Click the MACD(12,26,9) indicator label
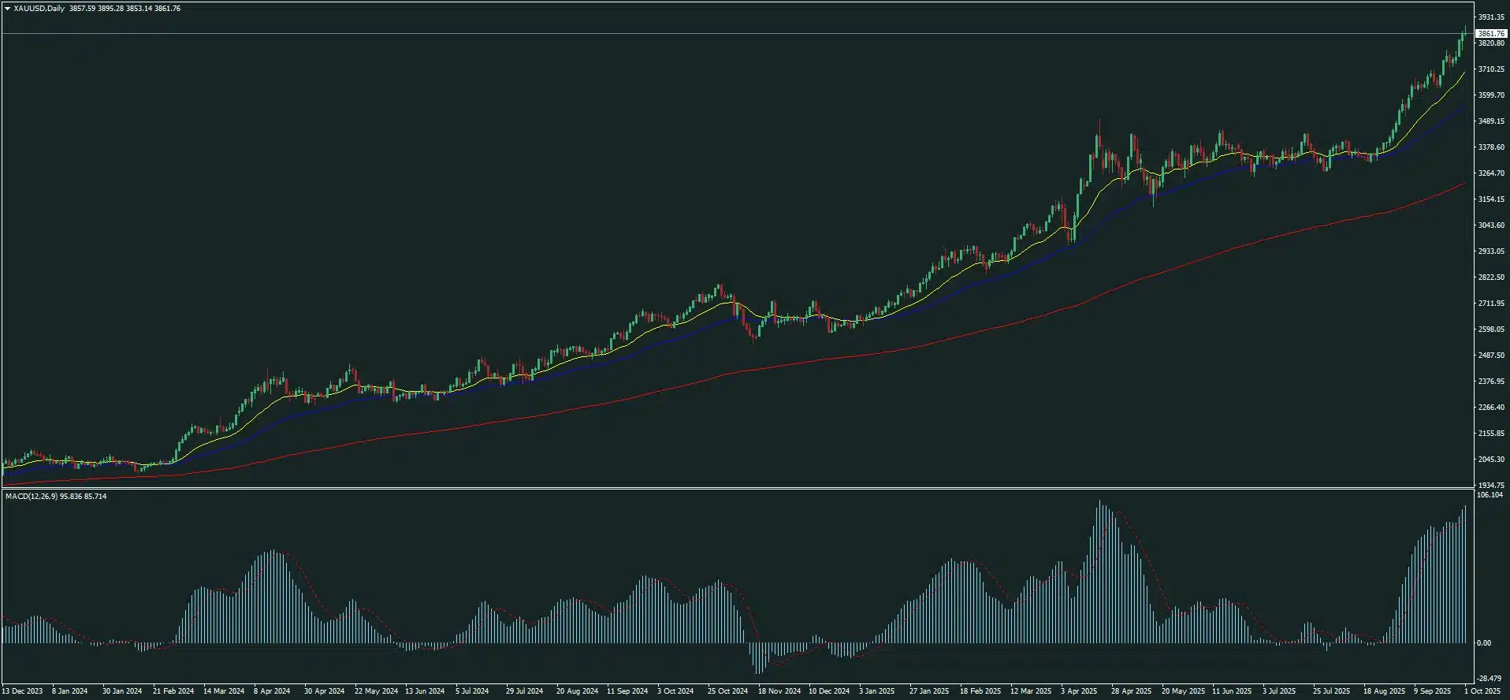Screen dimensions: 1510x700 32,497
